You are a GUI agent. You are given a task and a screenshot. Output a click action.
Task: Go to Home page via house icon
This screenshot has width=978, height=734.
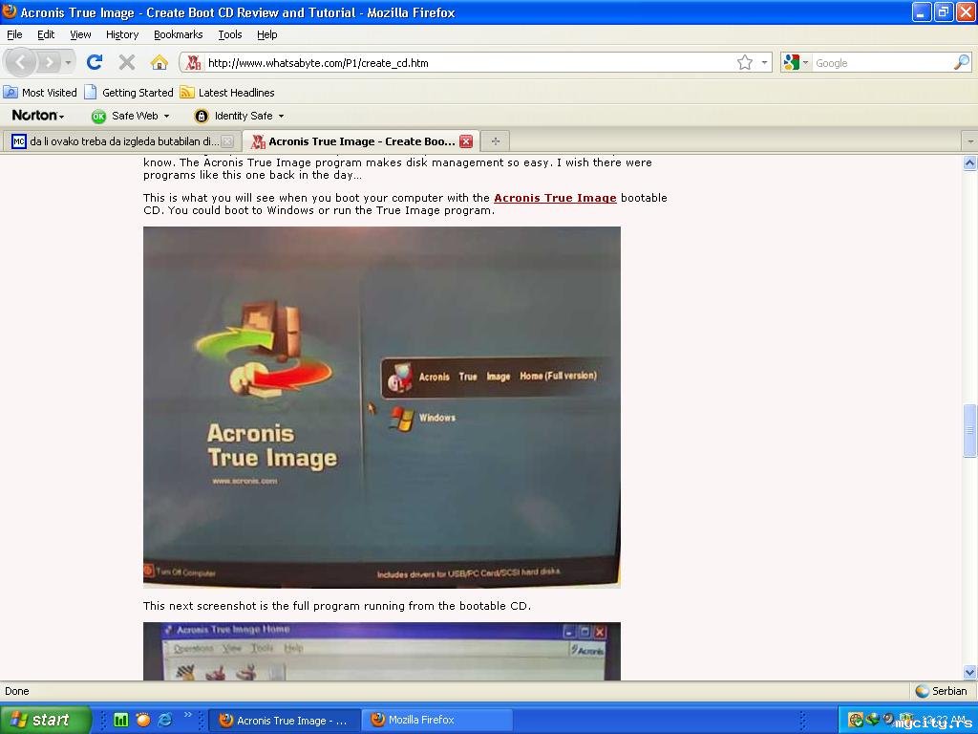pyautogui.click(x=159, y=62)
